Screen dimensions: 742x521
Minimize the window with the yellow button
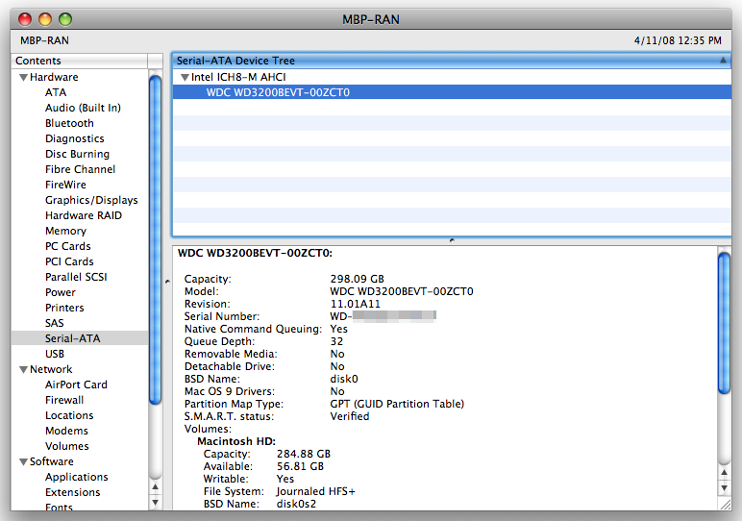click(45, 19)
